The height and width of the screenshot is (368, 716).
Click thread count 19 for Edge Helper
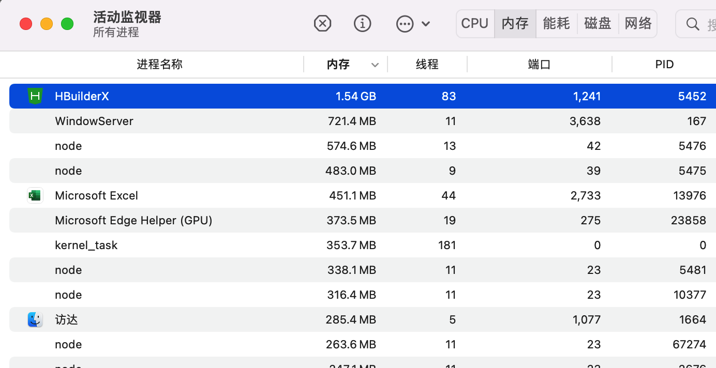pyautogui.click(x=450, y=220)
